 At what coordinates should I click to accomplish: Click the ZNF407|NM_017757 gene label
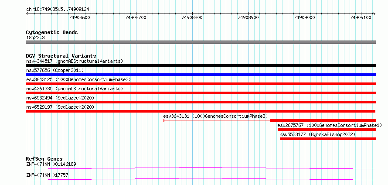(x=47, y=175)
